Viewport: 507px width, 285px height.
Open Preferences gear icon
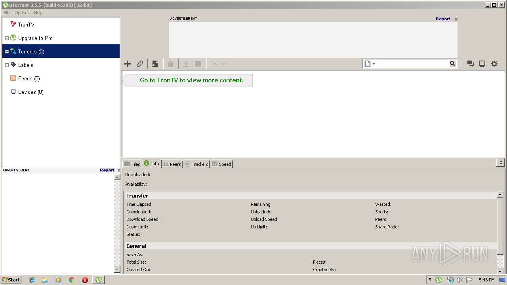coord(494,64)
